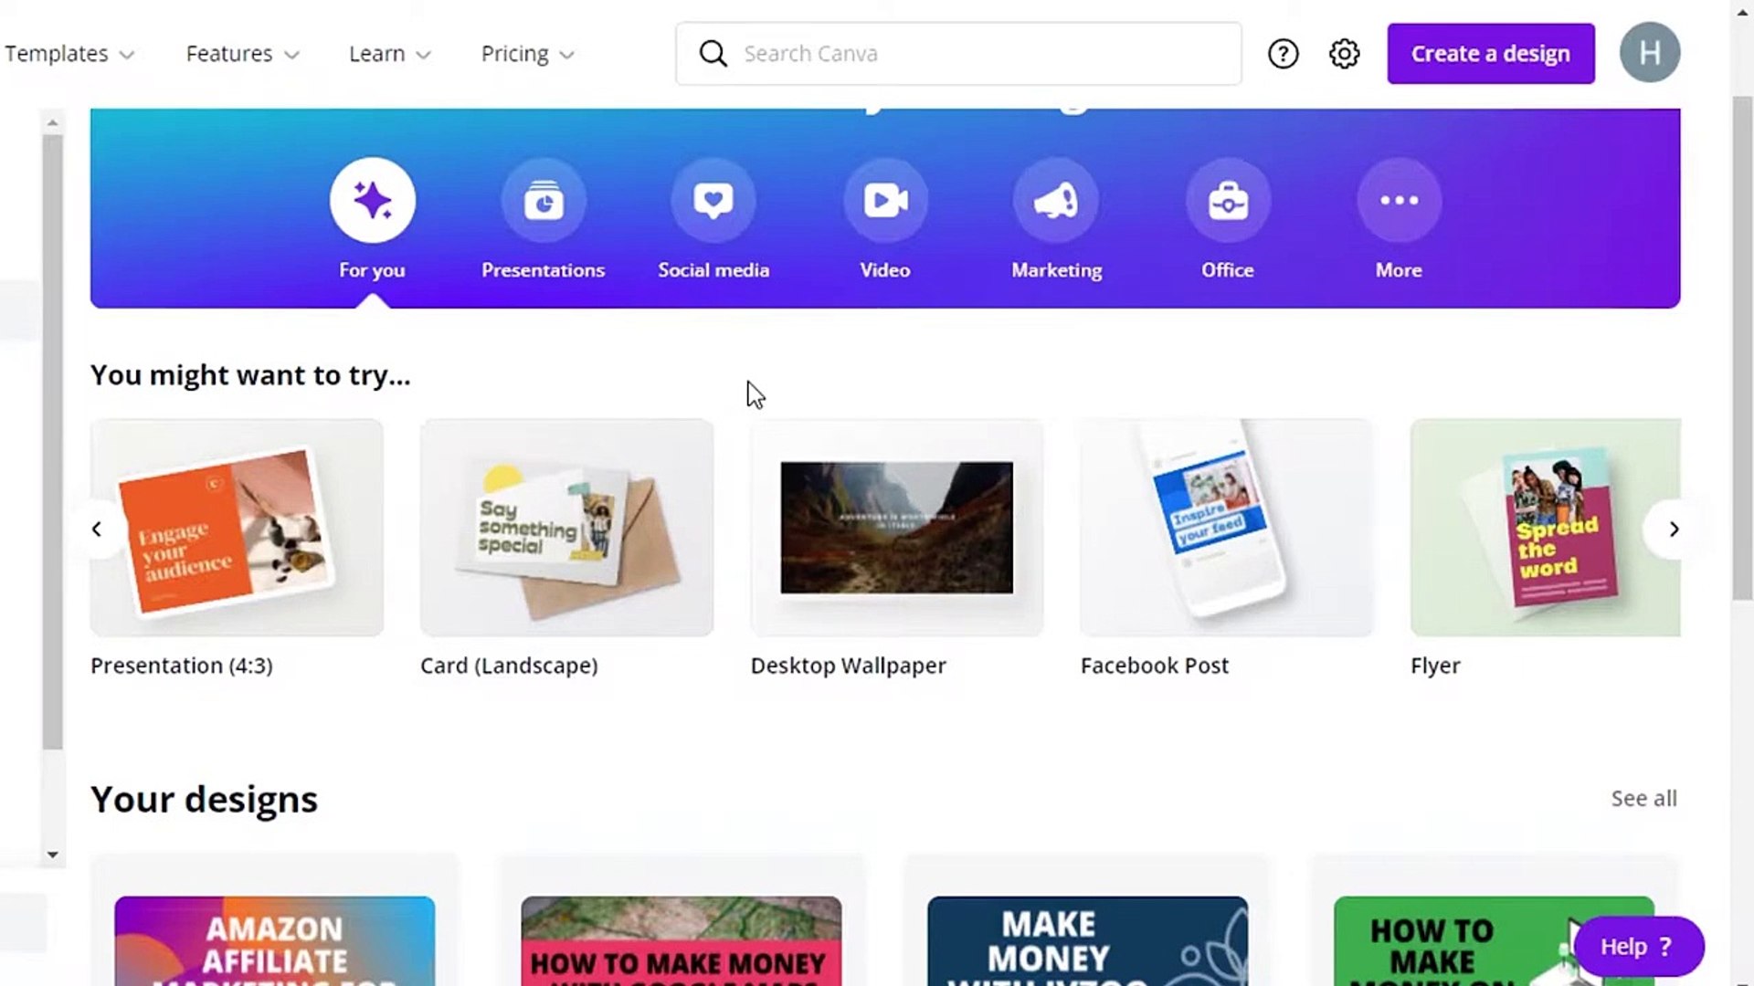The height and width of the screenshot is (986, 1754).
Task: Select the Desktop Wallpaper template thumbnail
Action: [895, 528]
